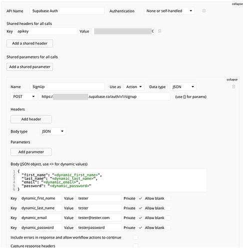The width and height of the screenshot is (243, 250).
Task: Expand the Use as Action dropdown
Action: (134, 86)
